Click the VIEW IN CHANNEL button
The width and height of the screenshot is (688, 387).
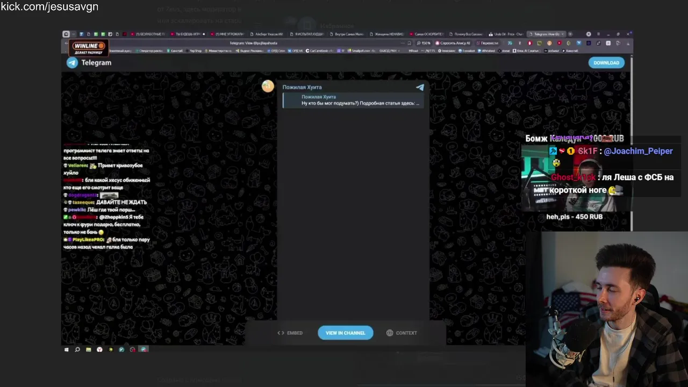345,333
